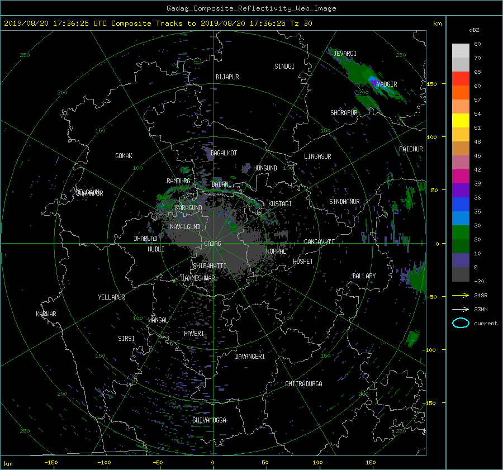503x470 pixels.
Task: Click the NARAGUND city label
Action: [189, 208]
